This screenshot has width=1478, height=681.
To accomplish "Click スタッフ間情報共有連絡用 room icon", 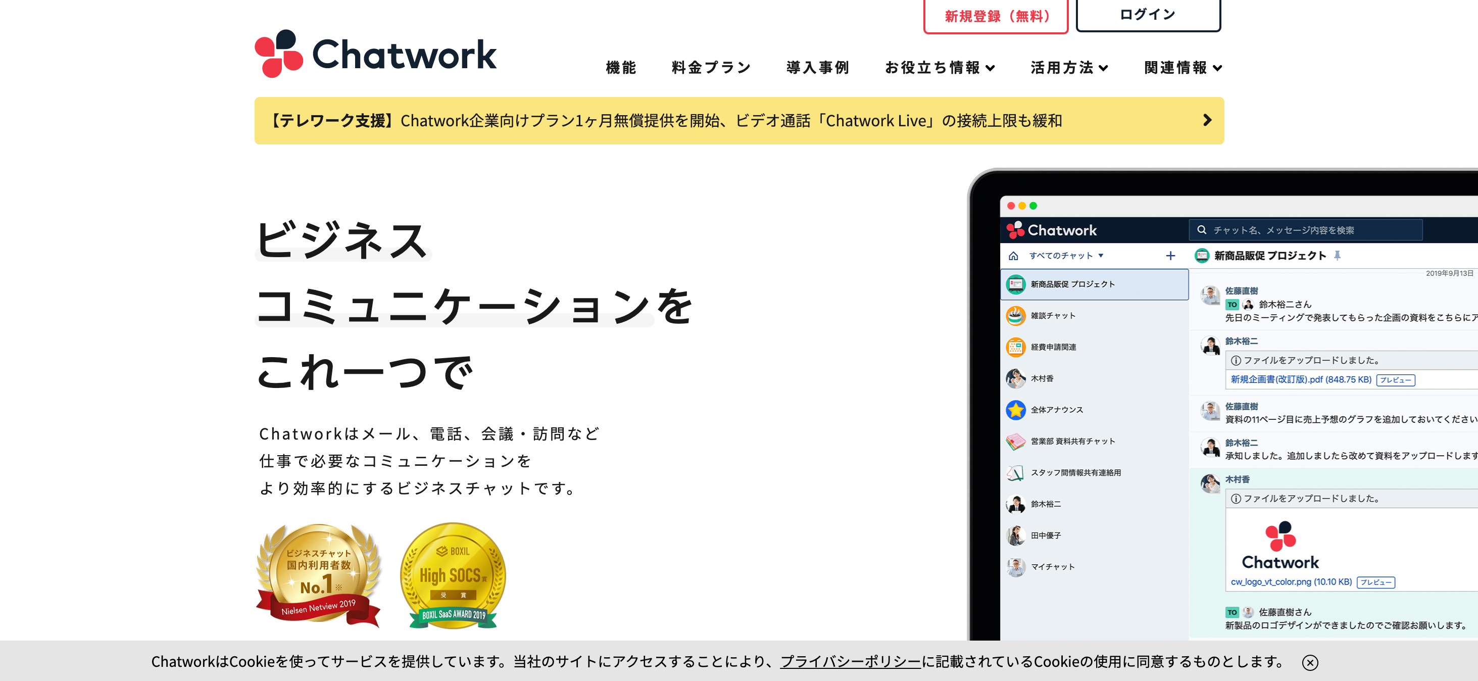I will click(1015, 473).
